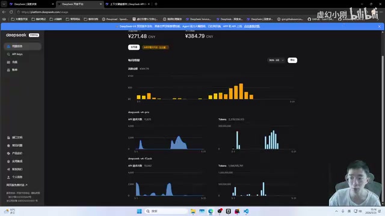The height and width of the screenshot is (216, 385).
Task: Open File Explorer from the taskbar
Action: point(193,211)
